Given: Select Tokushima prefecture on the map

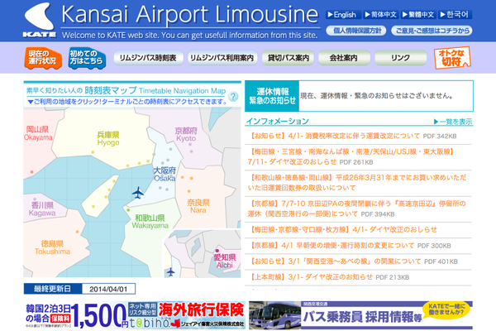Looking at the screenshot, I should click(x=53, y=247).
